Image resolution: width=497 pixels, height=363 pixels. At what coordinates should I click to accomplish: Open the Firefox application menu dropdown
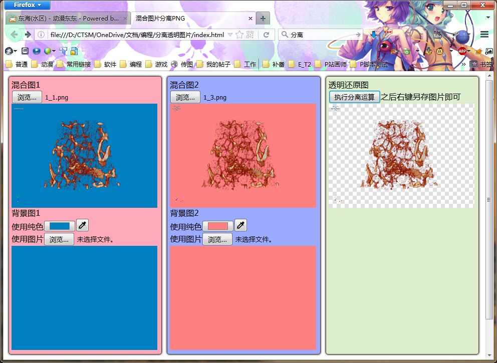click(x=27, y=5)
